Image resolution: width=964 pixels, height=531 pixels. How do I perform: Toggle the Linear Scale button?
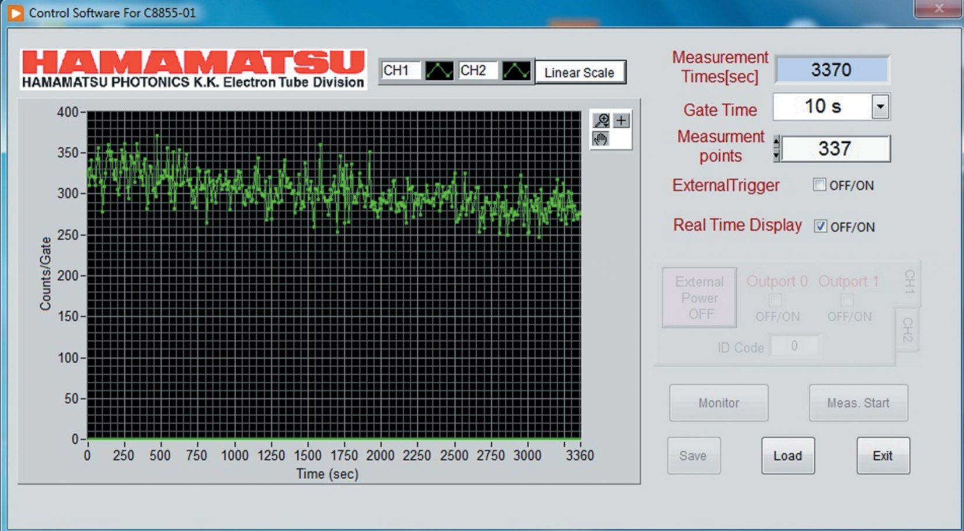[x=580, y=72]
